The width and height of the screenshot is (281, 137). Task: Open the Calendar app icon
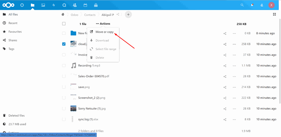pos(85,5)
